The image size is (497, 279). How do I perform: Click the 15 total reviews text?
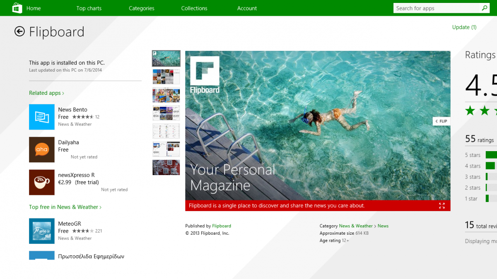(481, 225)
